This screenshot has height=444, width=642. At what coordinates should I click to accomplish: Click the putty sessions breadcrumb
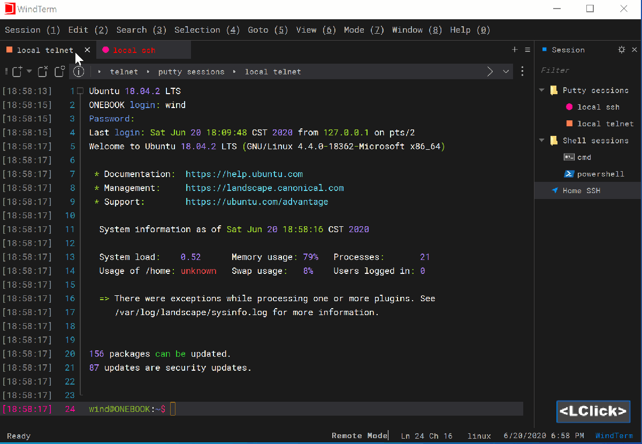click(x=191, y=72)
